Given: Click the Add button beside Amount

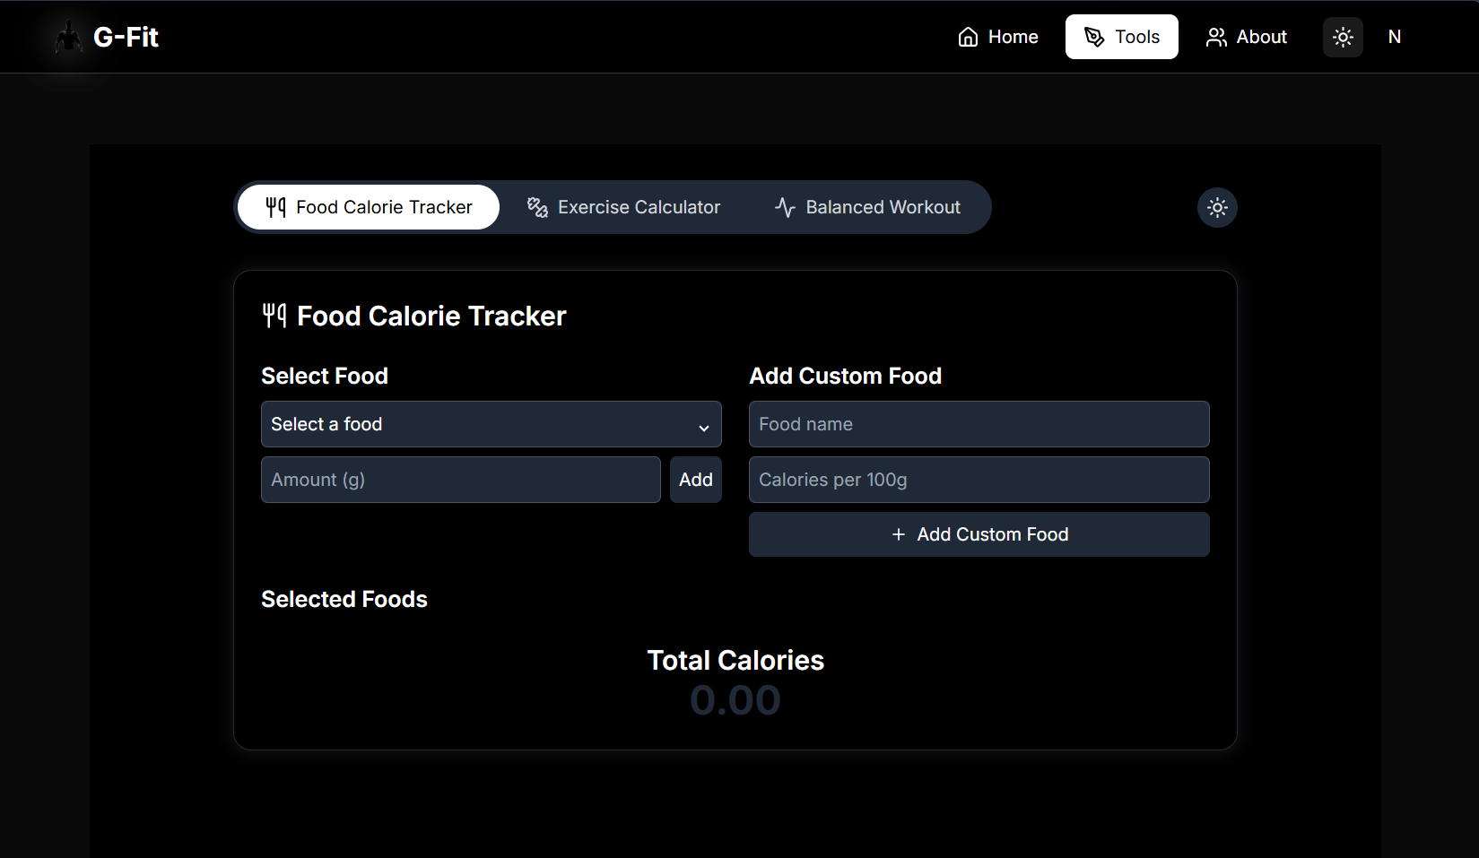Looking at the screenshot, I should coord(696,480).
